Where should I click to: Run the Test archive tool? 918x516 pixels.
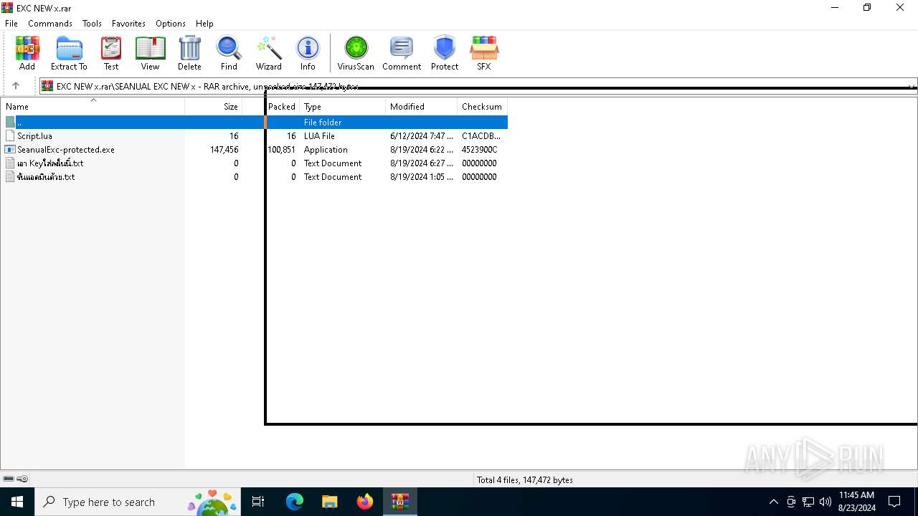(111, 54)
